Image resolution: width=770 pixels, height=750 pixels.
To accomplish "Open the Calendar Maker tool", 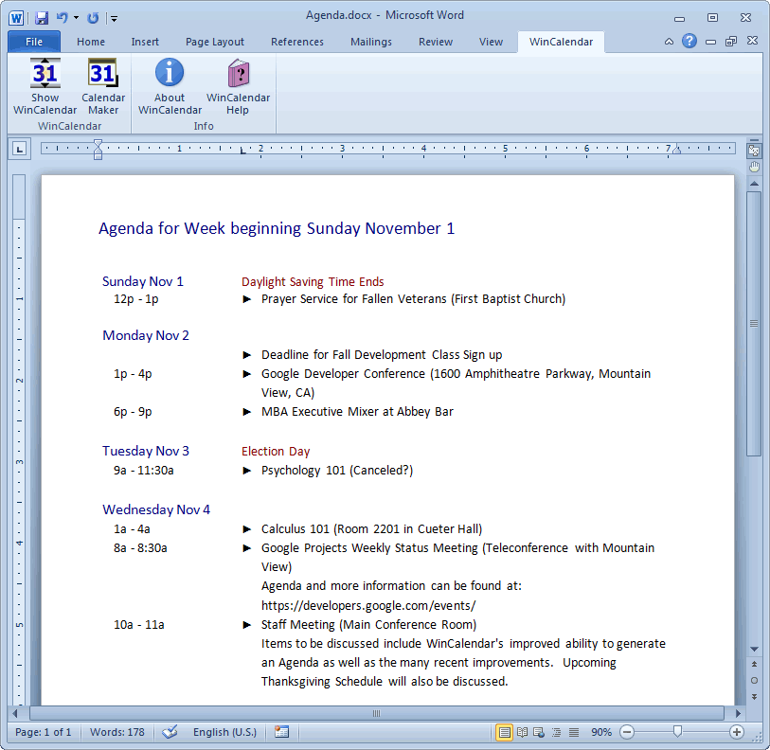I will (102, 86).
